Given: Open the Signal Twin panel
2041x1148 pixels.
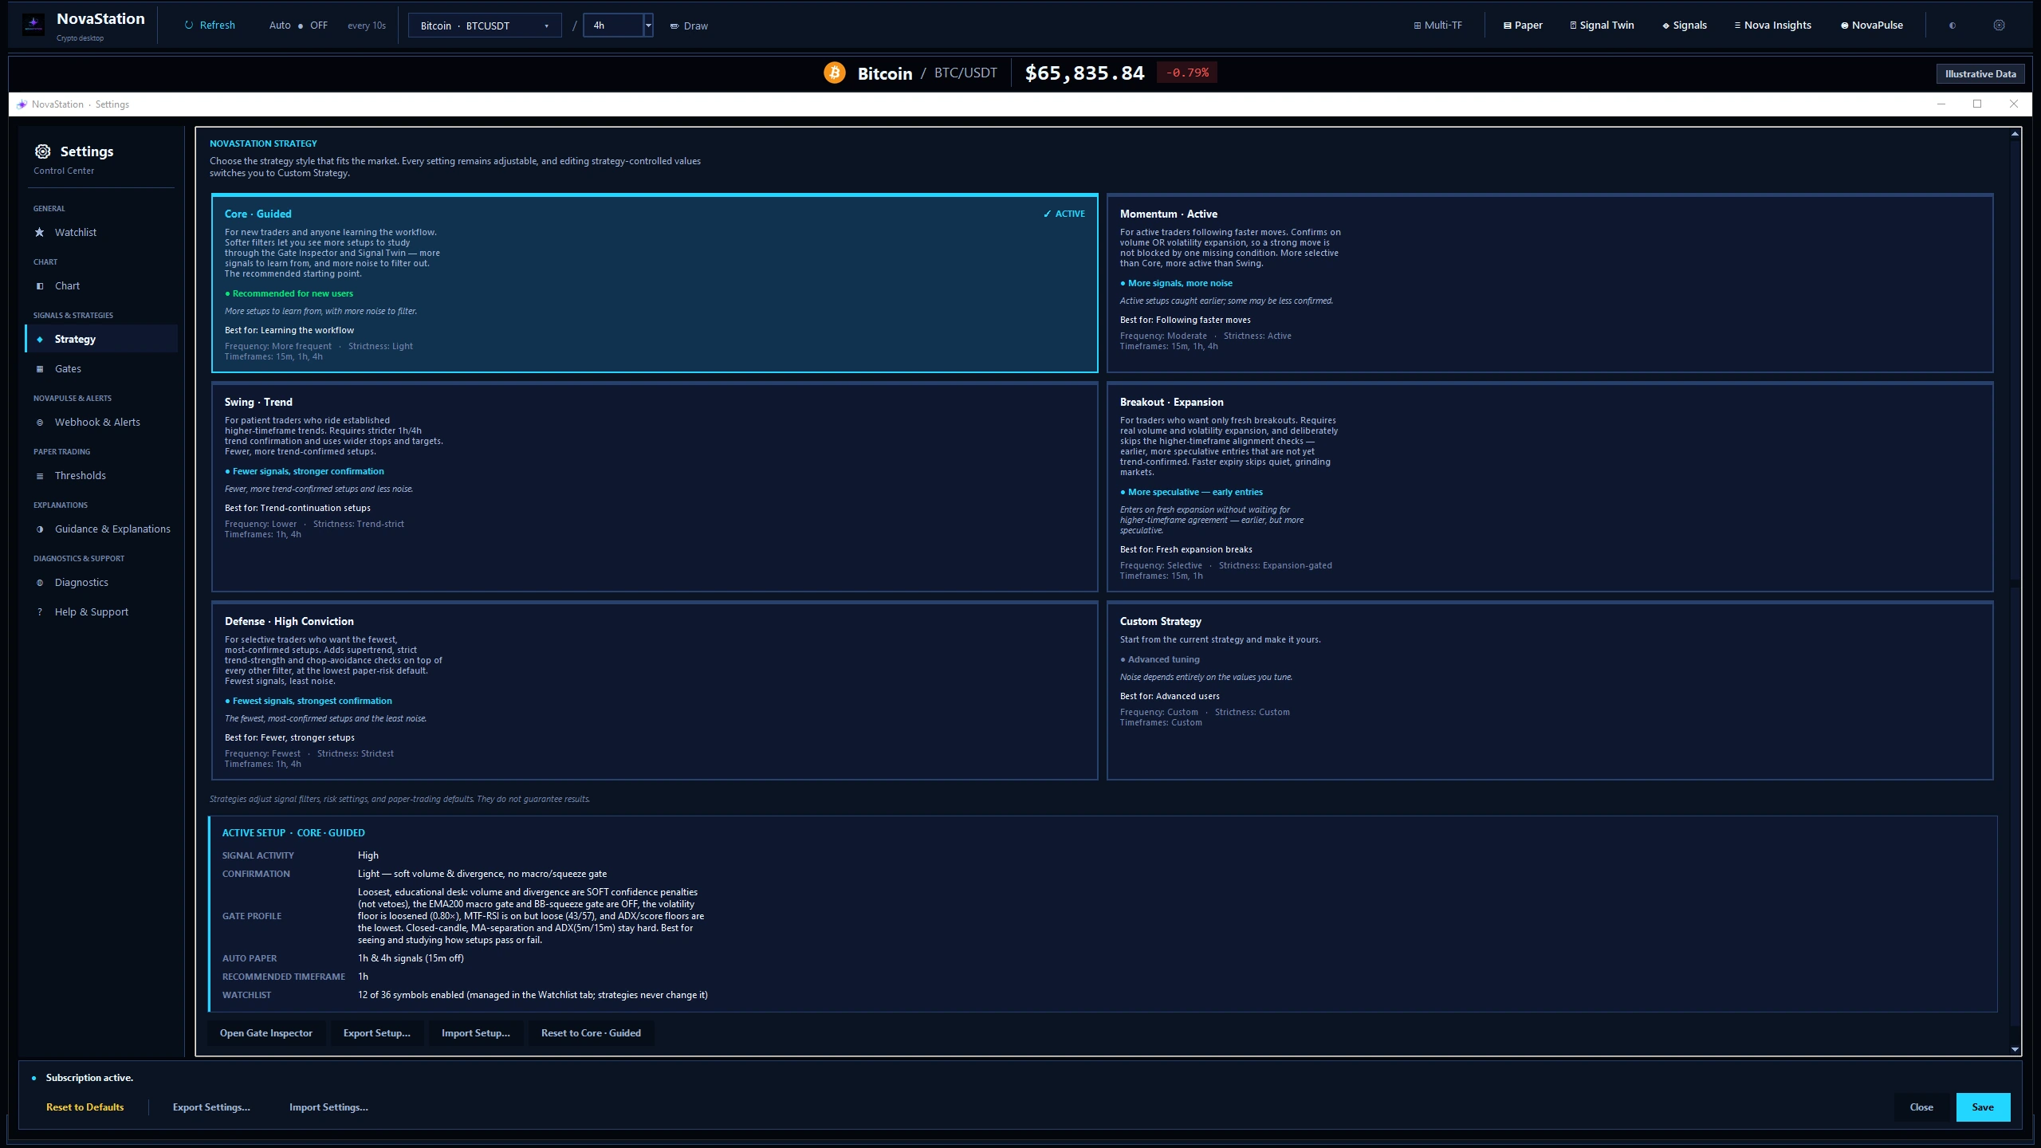Looking at the screenshot, I should [x=1602, y=26].
